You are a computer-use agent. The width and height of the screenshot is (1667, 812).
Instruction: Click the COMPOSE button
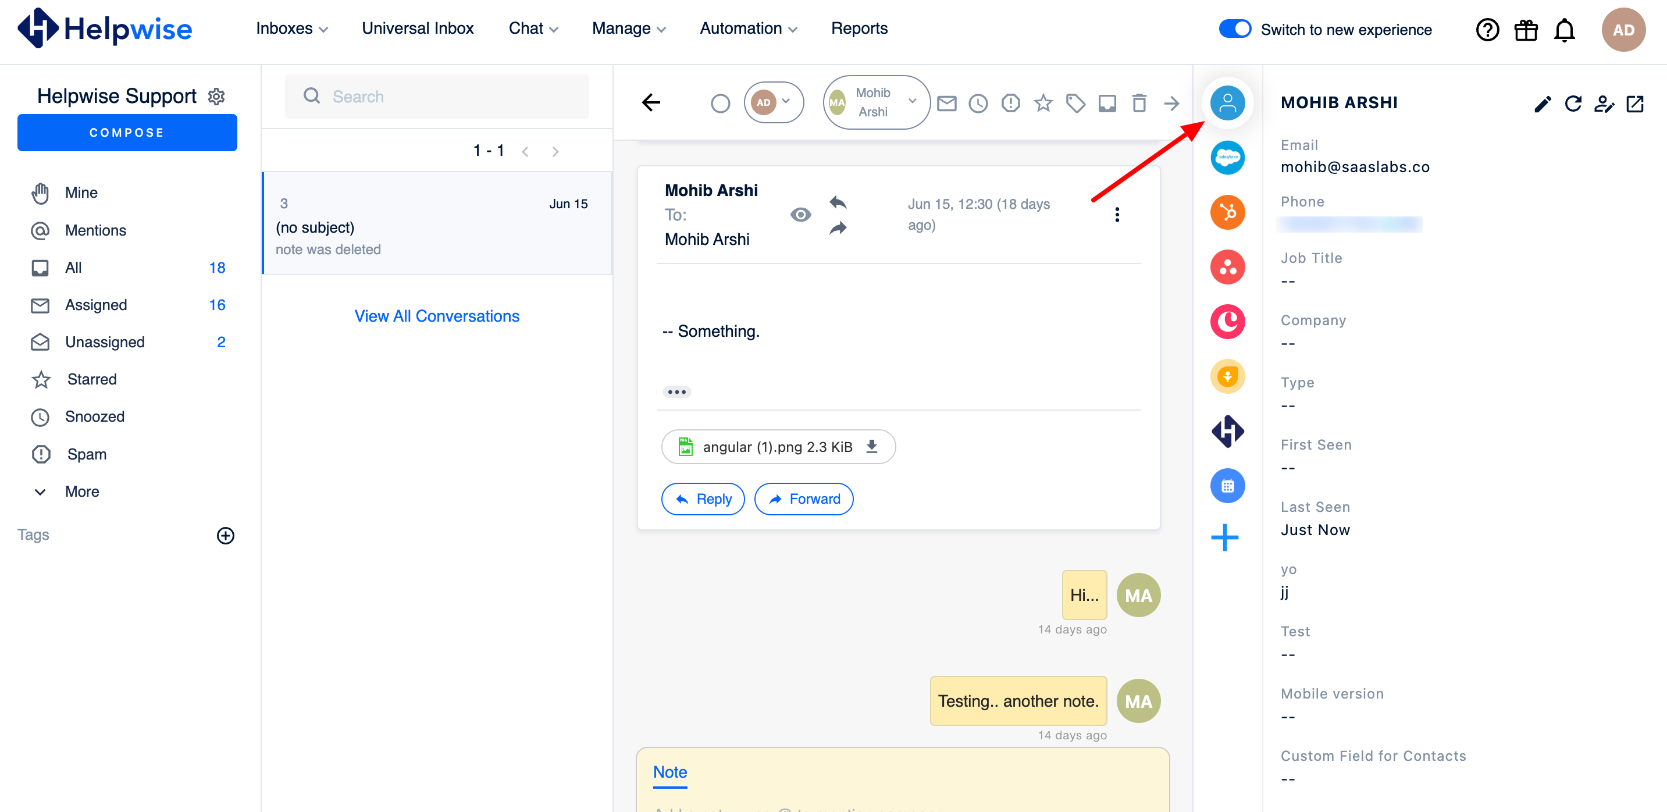pos(127,133)
